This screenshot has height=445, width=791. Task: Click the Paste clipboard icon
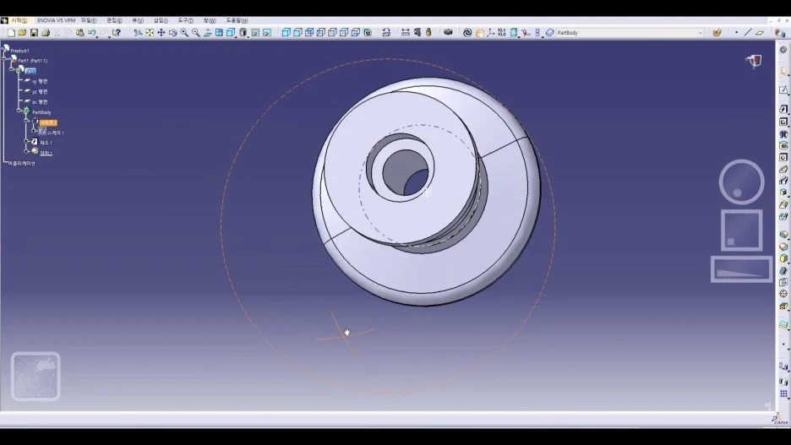(x=79, y=33)
